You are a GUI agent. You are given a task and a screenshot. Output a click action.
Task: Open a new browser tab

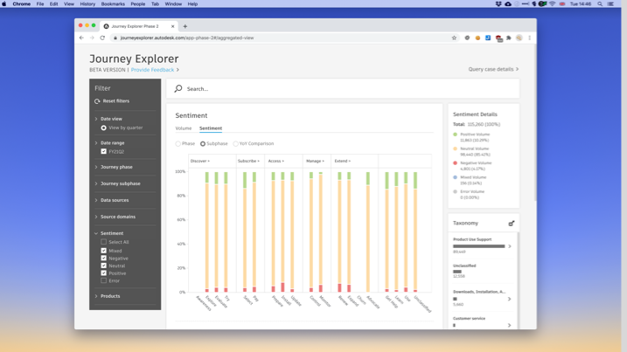coord(185,26)
